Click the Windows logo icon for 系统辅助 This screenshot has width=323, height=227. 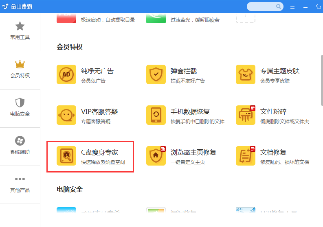[20, 141]
